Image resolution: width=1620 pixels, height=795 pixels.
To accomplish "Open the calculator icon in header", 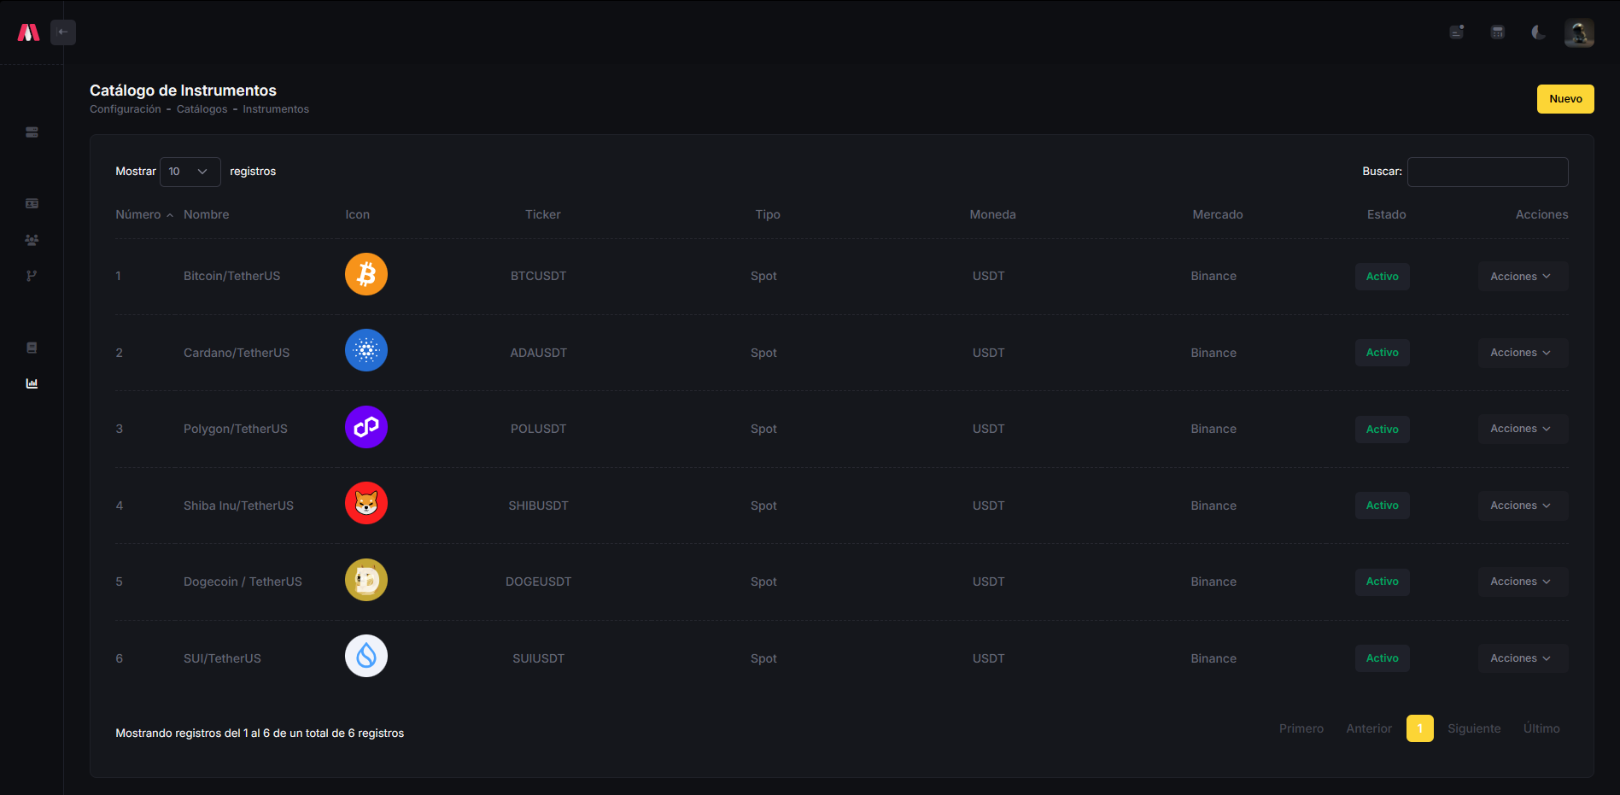I will pos(1498,32).
